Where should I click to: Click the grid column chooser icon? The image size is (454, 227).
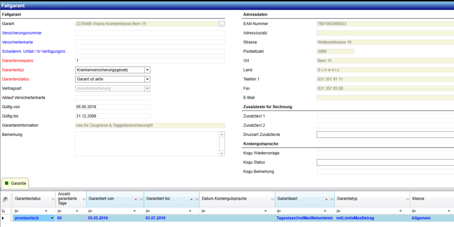coord(5,199)
